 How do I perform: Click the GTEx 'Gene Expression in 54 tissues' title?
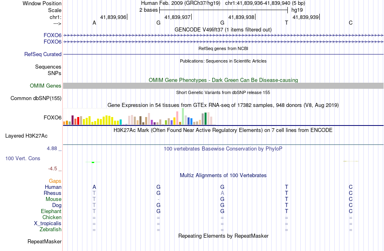(223, 105)
